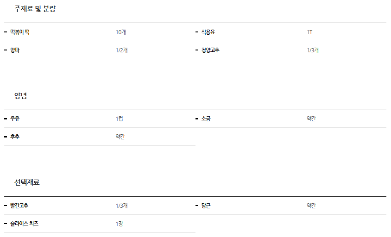Click the 1컵 amount for 우유

click(120, 118)
